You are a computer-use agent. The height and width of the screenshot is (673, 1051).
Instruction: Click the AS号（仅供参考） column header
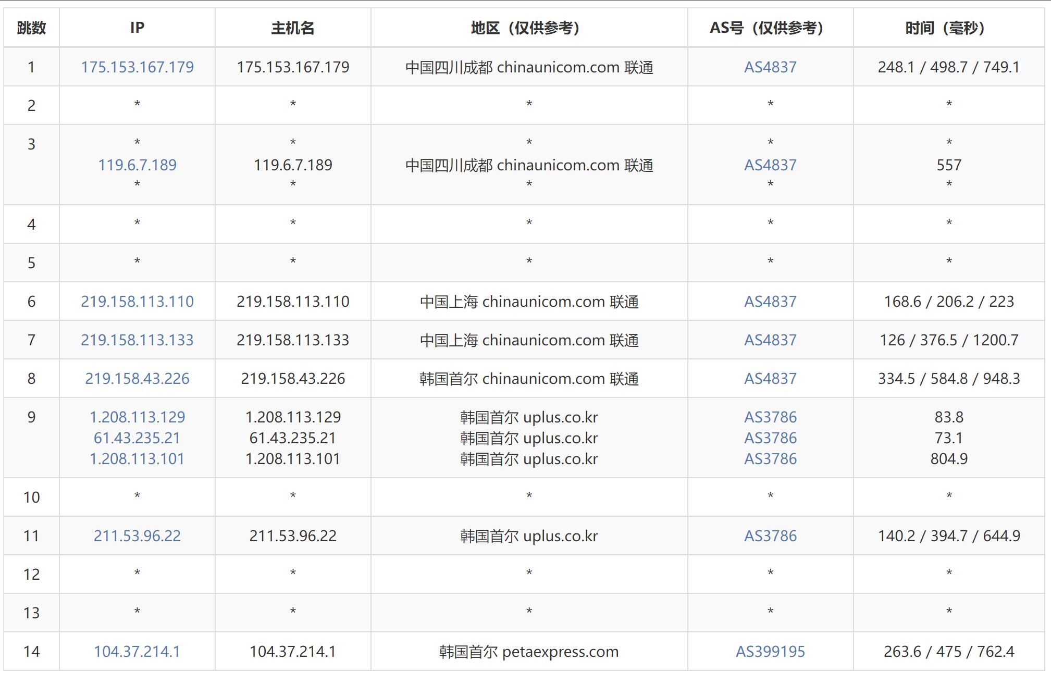pos(770,28)
